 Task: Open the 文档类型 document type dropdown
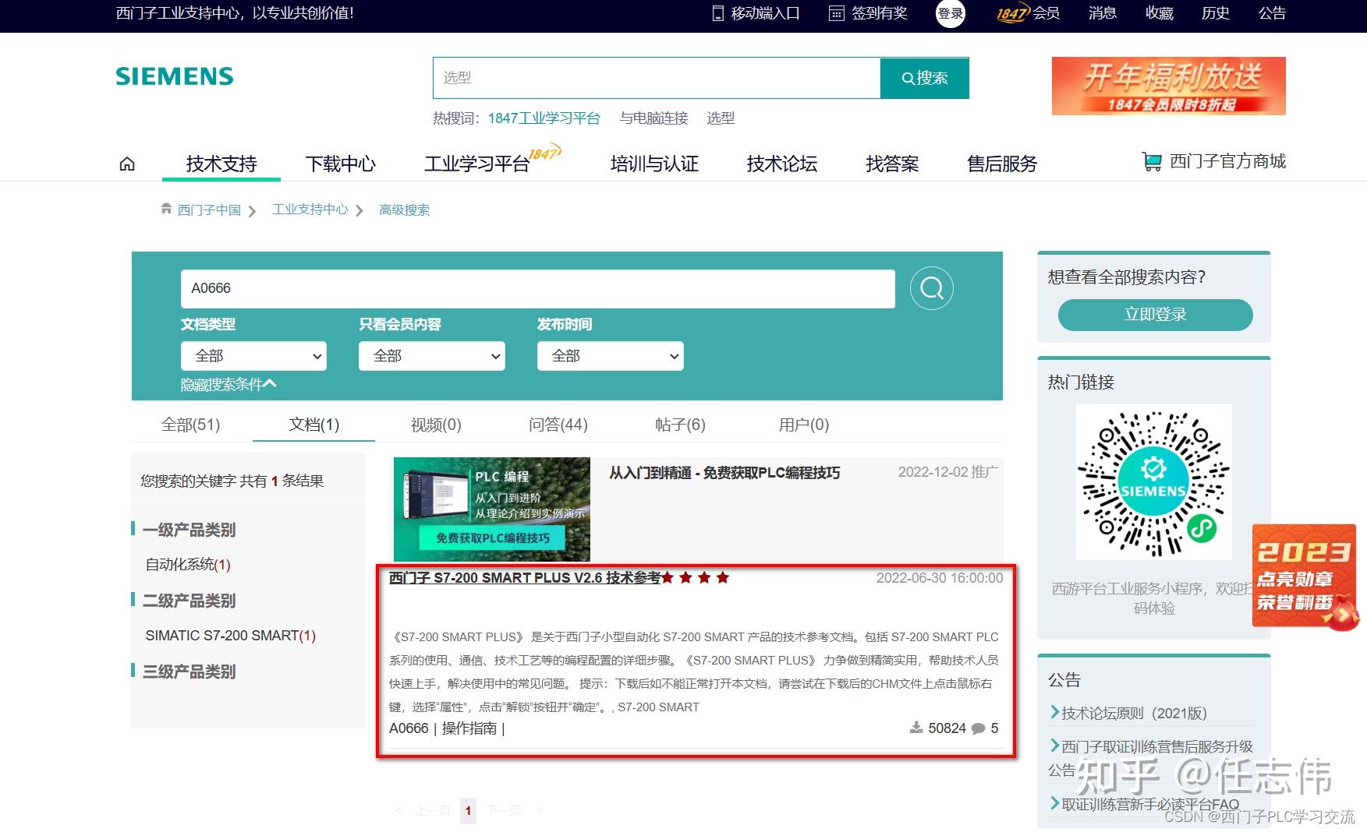[x=253, y=355]
